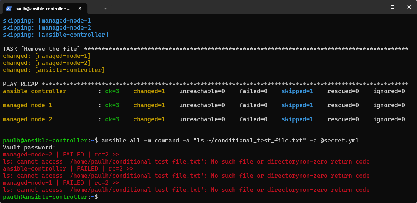Click rc=2 on the managed-node-2 line

(102, 154)
